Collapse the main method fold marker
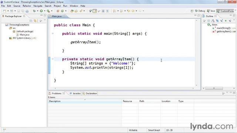The height and width of the screenshot is (133, 237). 53,34
